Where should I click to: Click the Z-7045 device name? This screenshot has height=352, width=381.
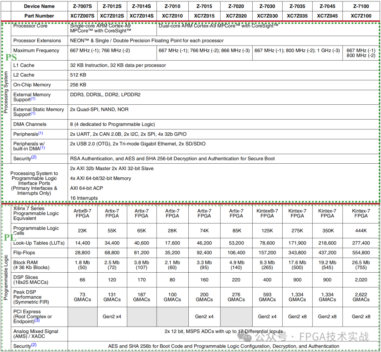click(327, 6)
